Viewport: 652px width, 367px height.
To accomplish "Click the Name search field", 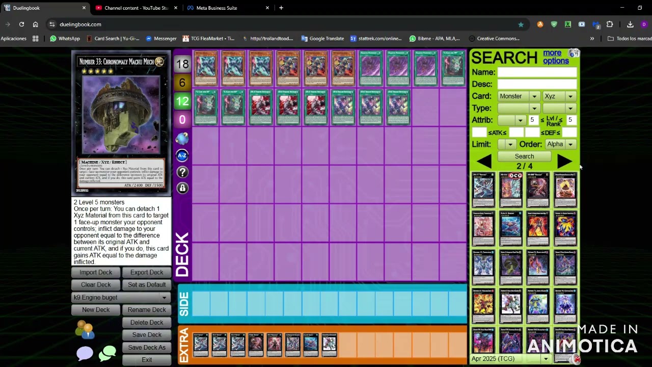I will tap(537, 72).
